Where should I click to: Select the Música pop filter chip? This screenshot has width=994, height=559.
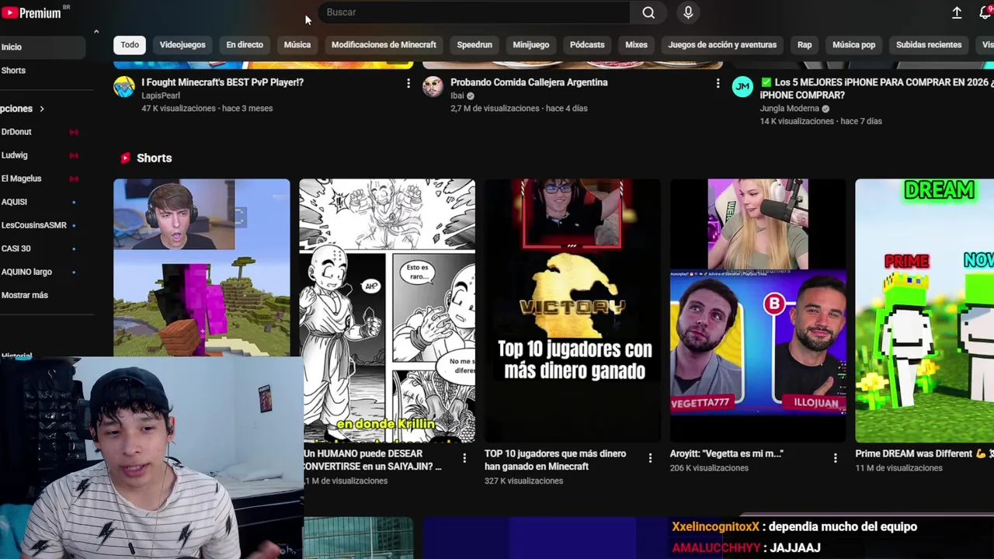(x=853, y=44)
